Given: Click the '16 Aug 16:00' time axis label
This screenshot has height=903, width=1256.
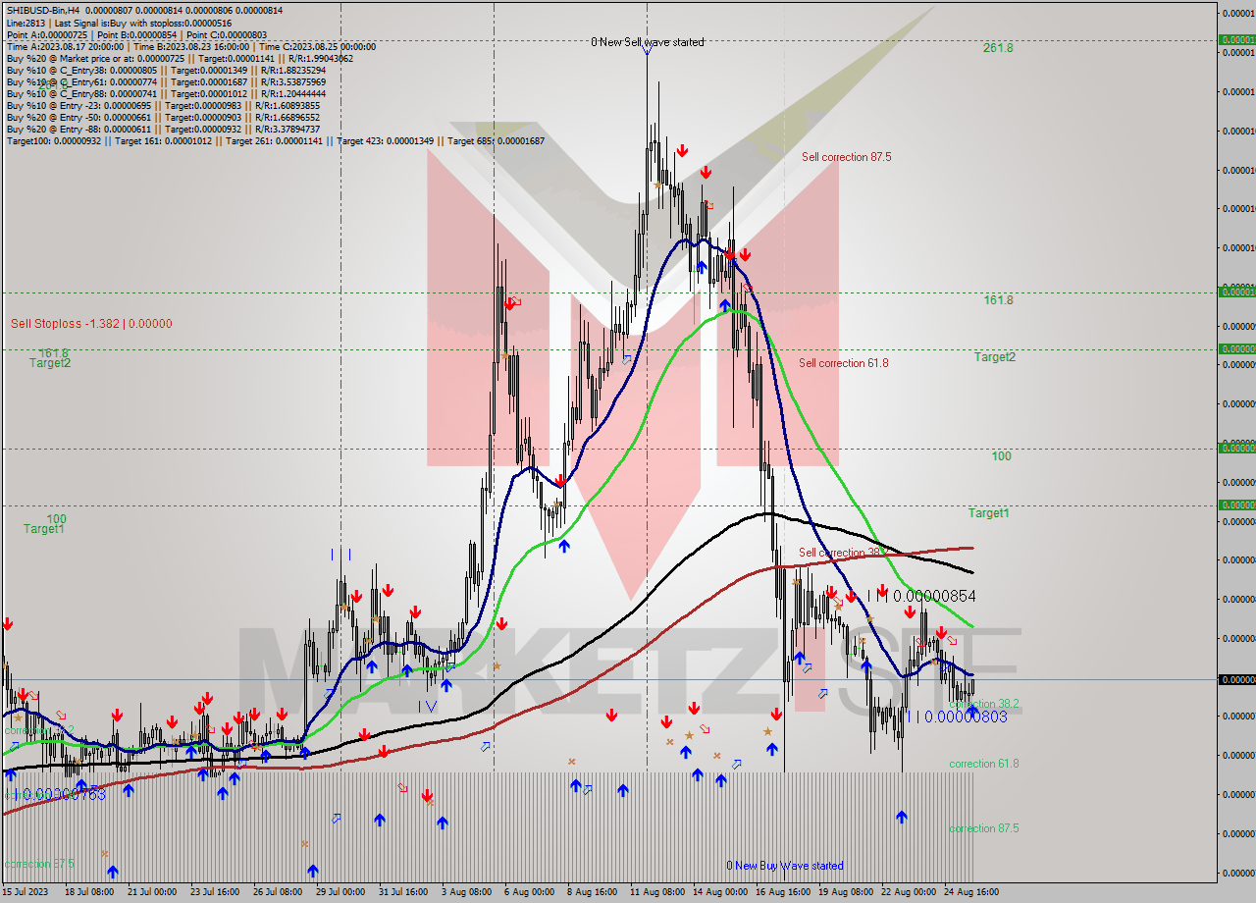Looking at the screenshot, I should 783,892.
